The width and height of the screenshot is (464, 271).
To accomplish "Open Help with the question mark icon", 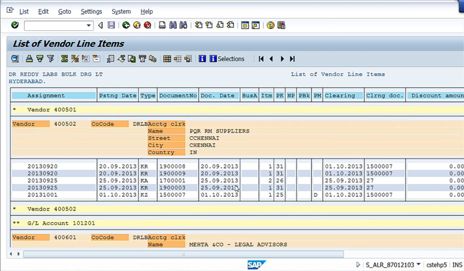I will (271, 25).
